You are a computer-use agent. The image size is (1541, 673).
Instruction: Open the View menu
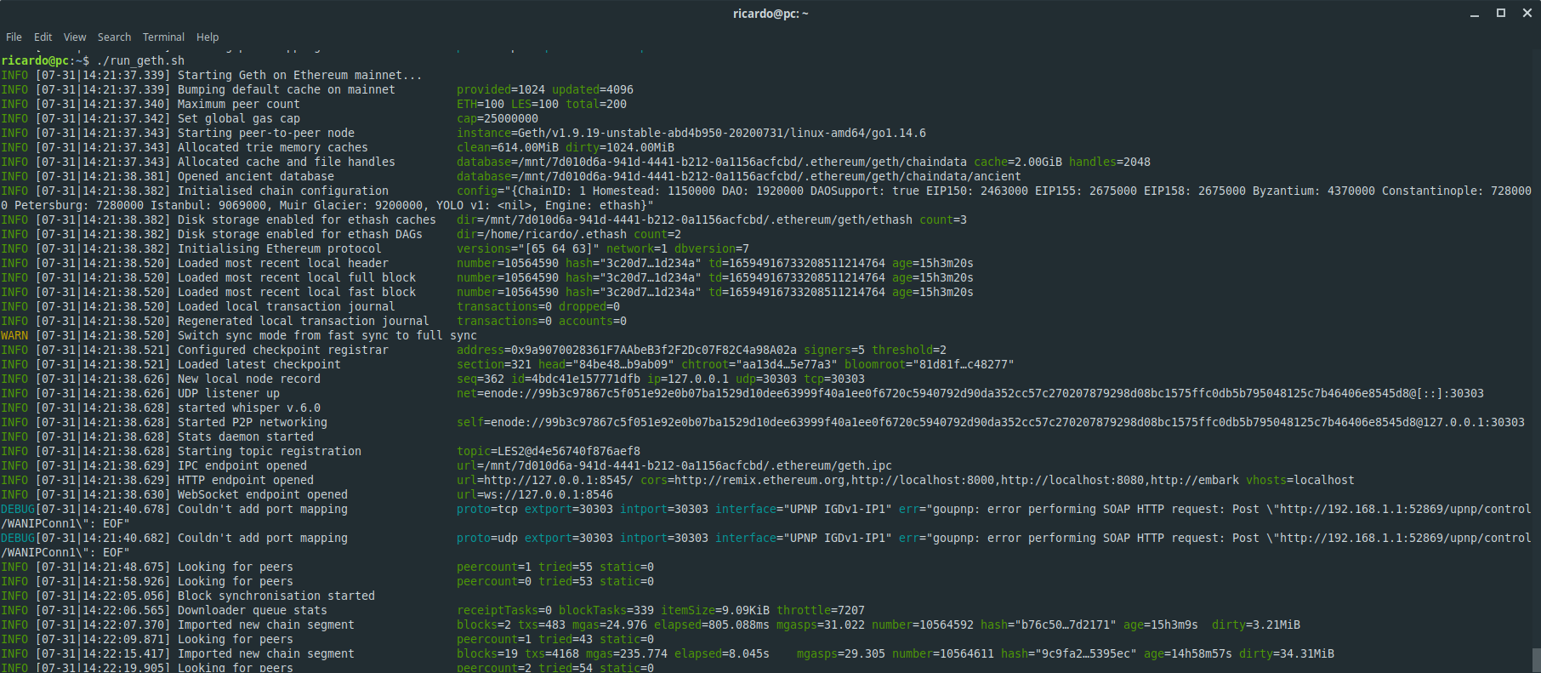click(75, 37)
